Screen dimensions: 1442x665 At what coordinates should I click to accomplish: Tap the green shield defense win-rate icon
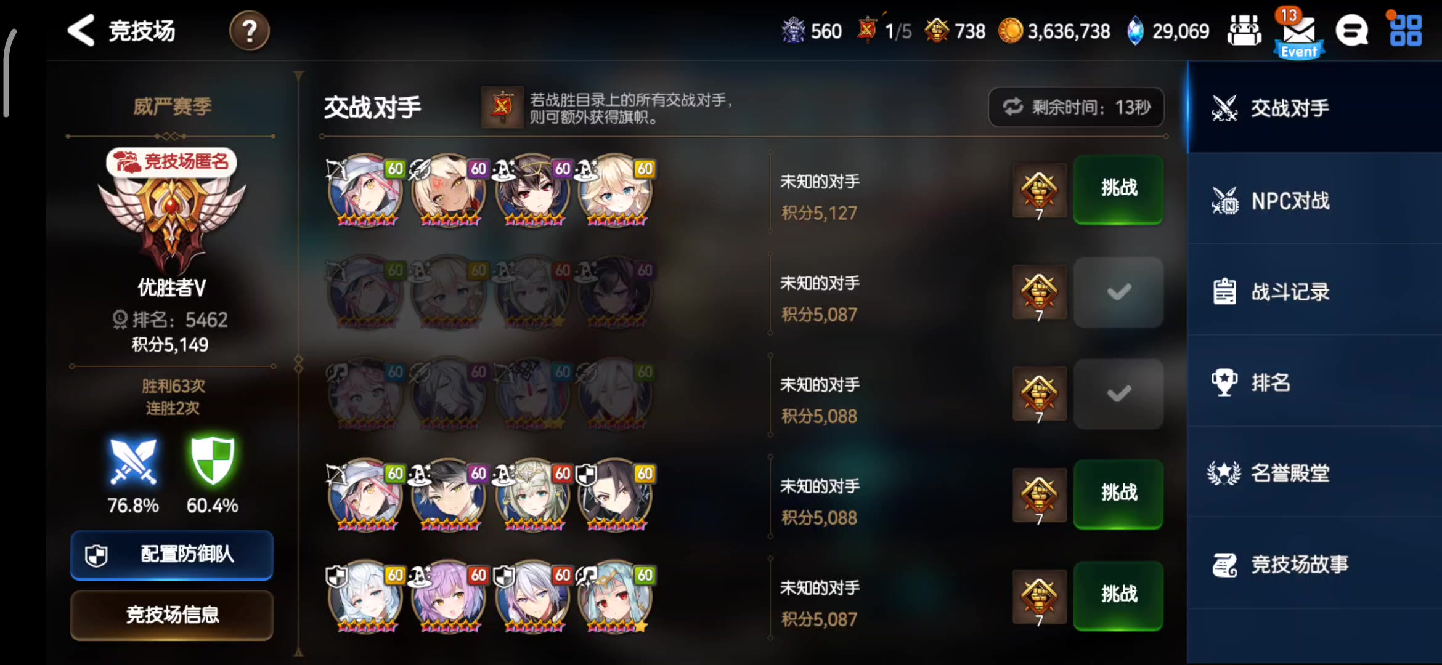[x=212, y=461]
